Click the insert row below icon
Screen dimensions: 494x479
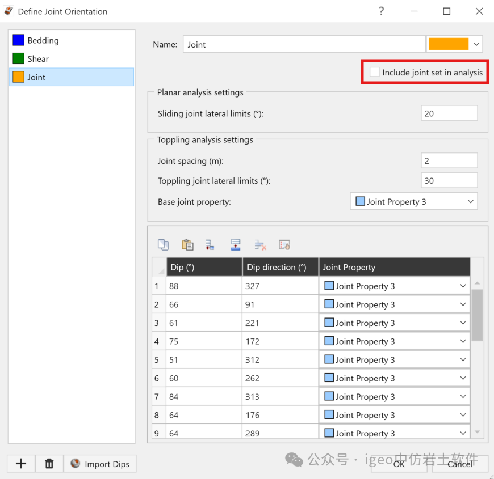[x=210, y=245]
